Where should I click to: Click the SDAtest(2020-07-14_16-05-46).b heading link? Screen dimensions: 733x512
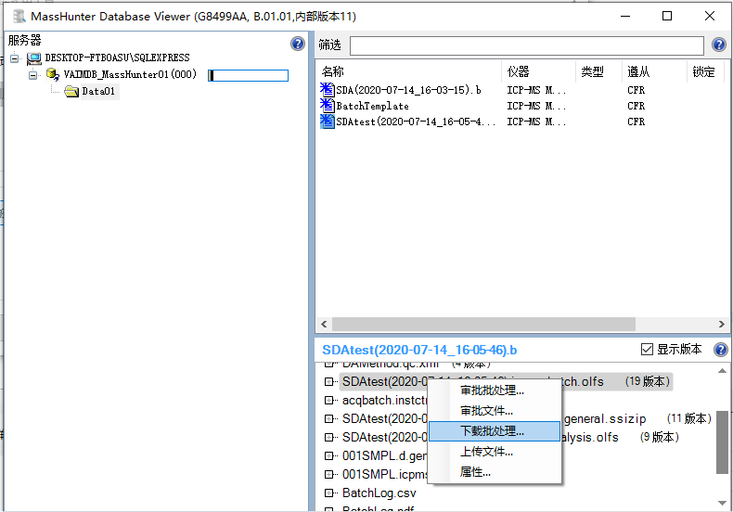click(419, 350)
